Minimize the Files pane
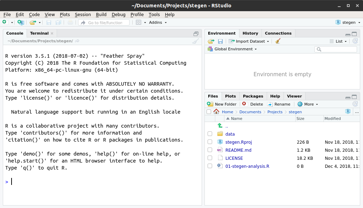This screenshot has height=208, width=363. [x=348, y=97]
